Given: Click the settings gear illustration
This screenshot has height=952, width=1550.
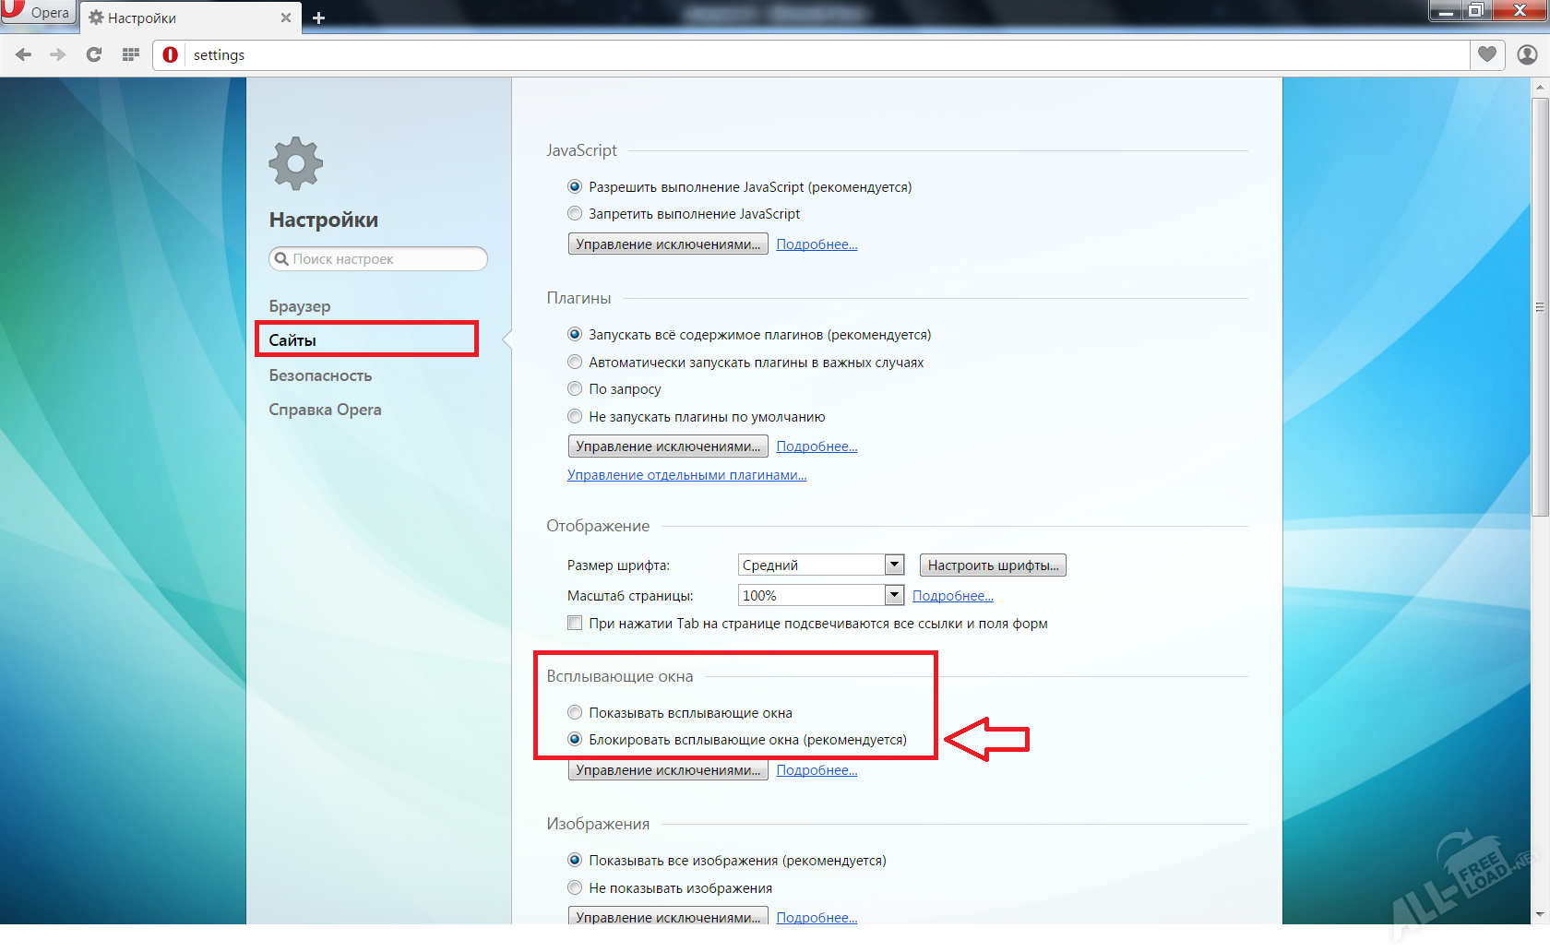Looking at the screenshot, I should pos(294,162).
